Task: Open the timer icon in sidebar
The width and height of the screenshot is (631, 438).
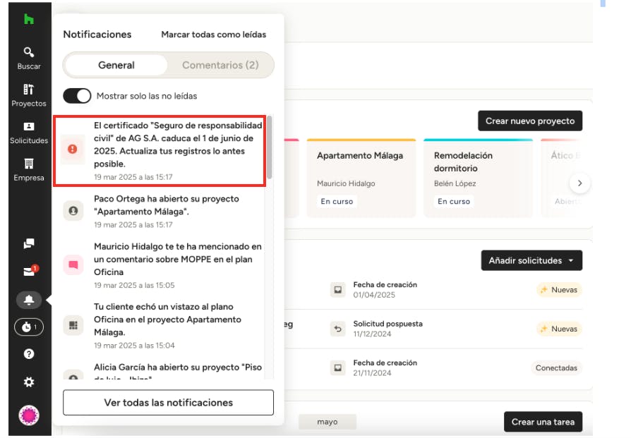Action: (29, 327)
